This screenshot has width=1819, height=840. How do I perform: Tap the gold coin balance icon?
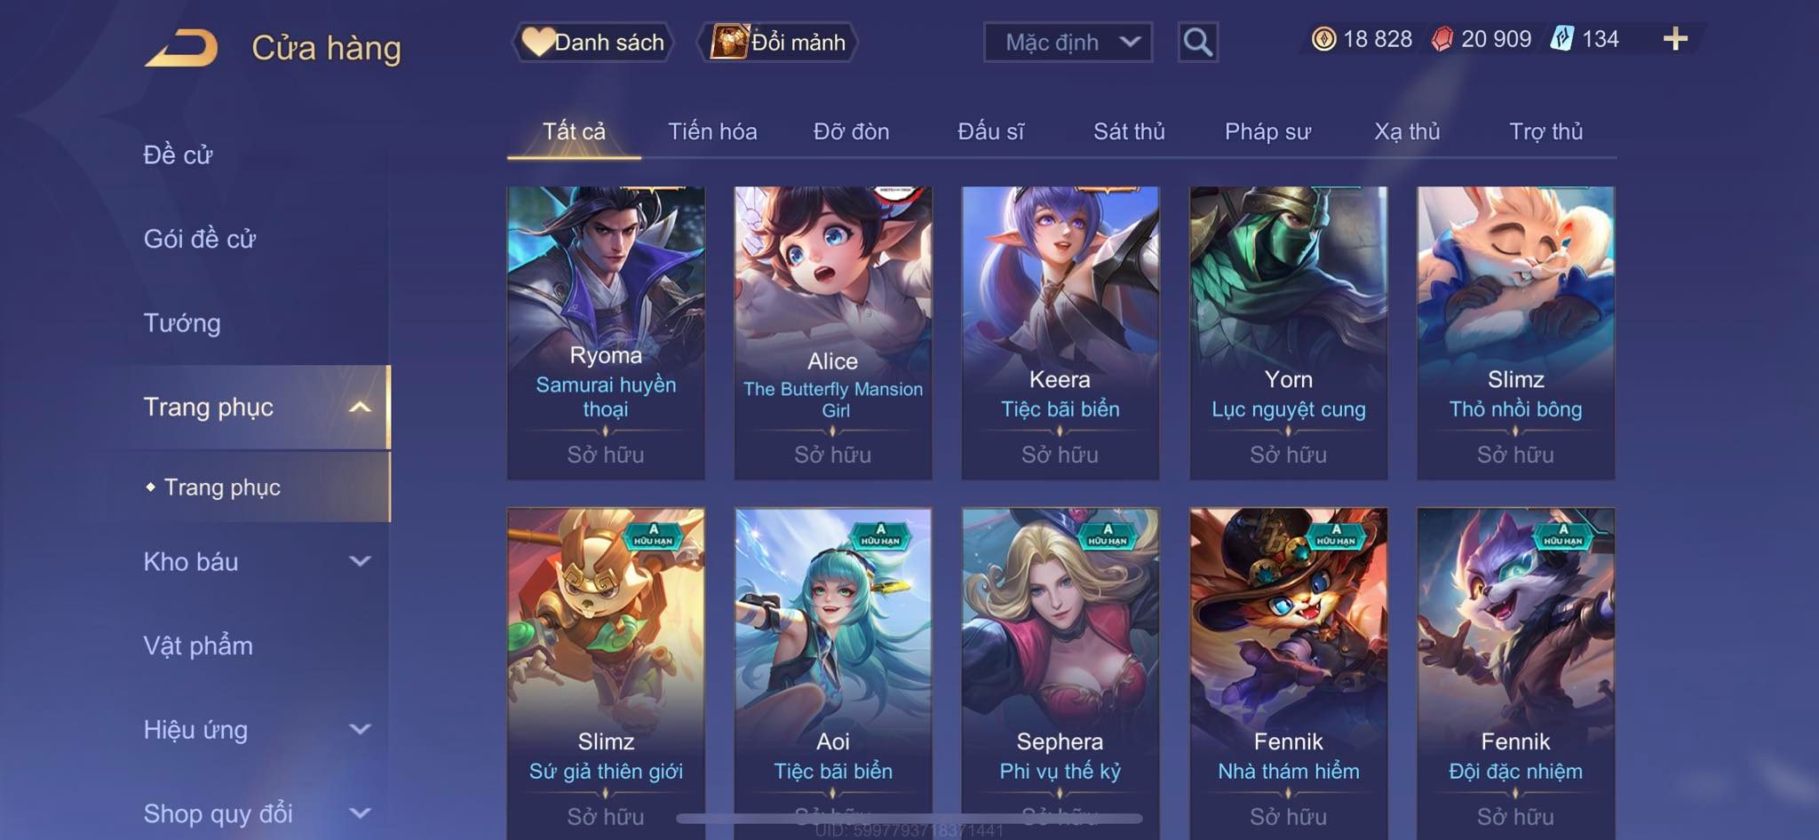coord(1323,39)
